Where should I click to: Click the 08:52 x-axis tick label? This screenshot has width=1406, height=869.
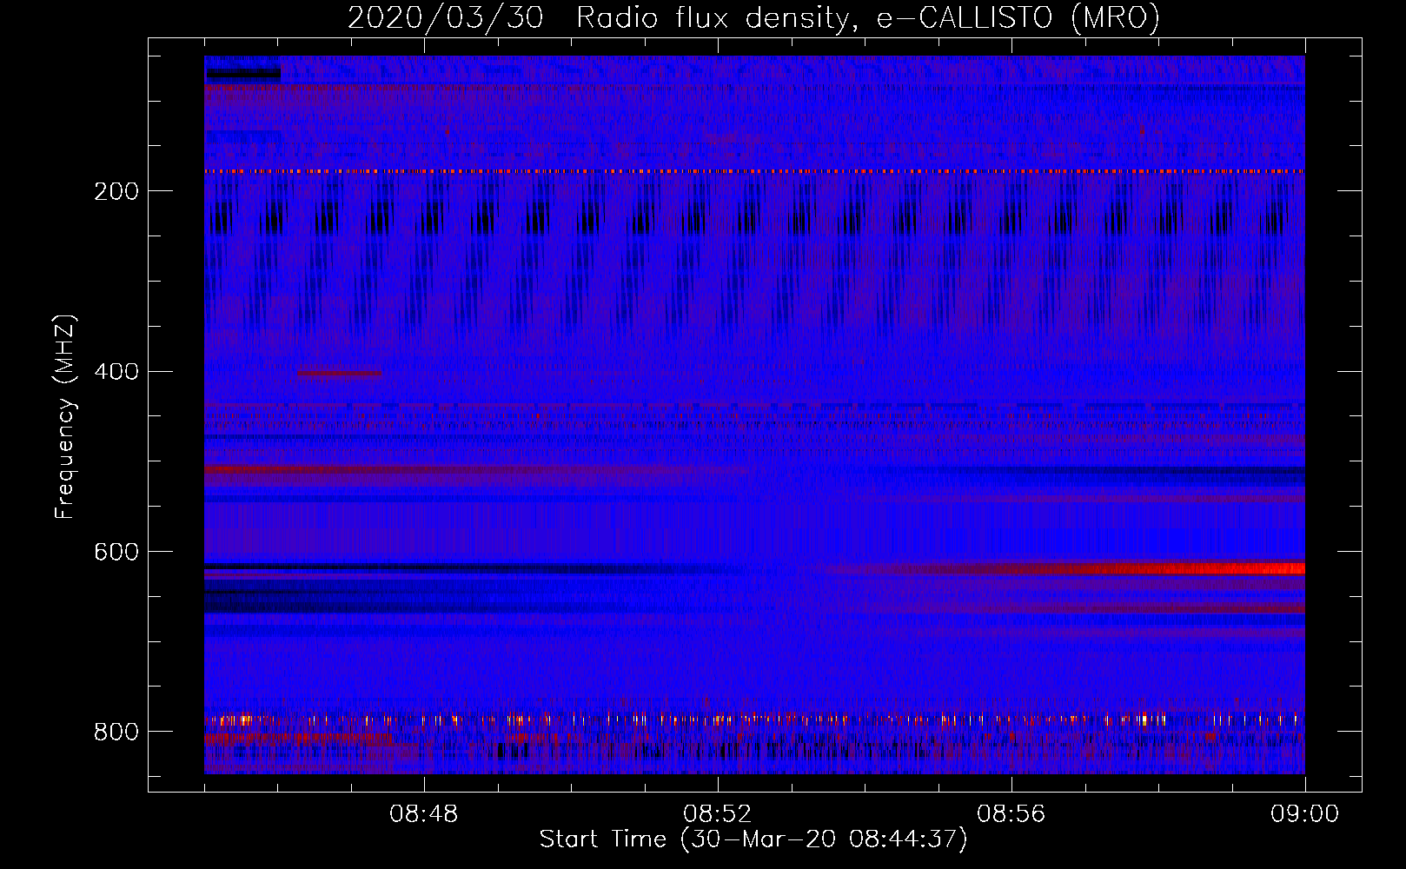point(718,814)
